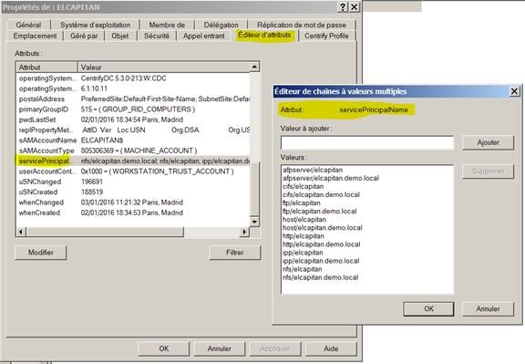Select the postalAddress attribute row

132,99
